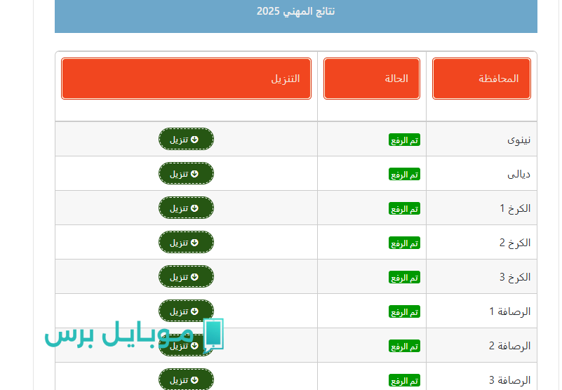This screenshot has width=562, height=390.
Task: Download results for نينوى row
Action: [186, 139]
